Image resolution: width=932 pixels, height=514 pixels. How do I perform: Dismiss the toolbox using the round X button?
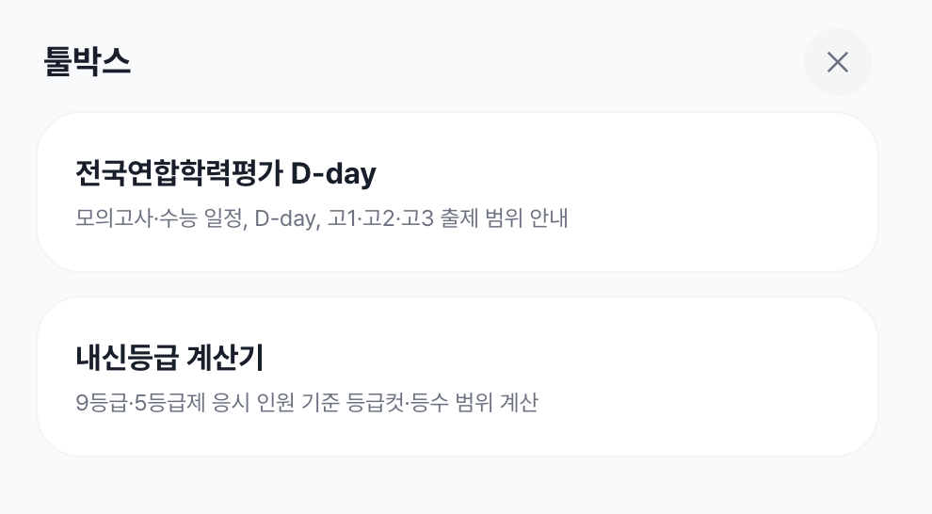(838, 62)
